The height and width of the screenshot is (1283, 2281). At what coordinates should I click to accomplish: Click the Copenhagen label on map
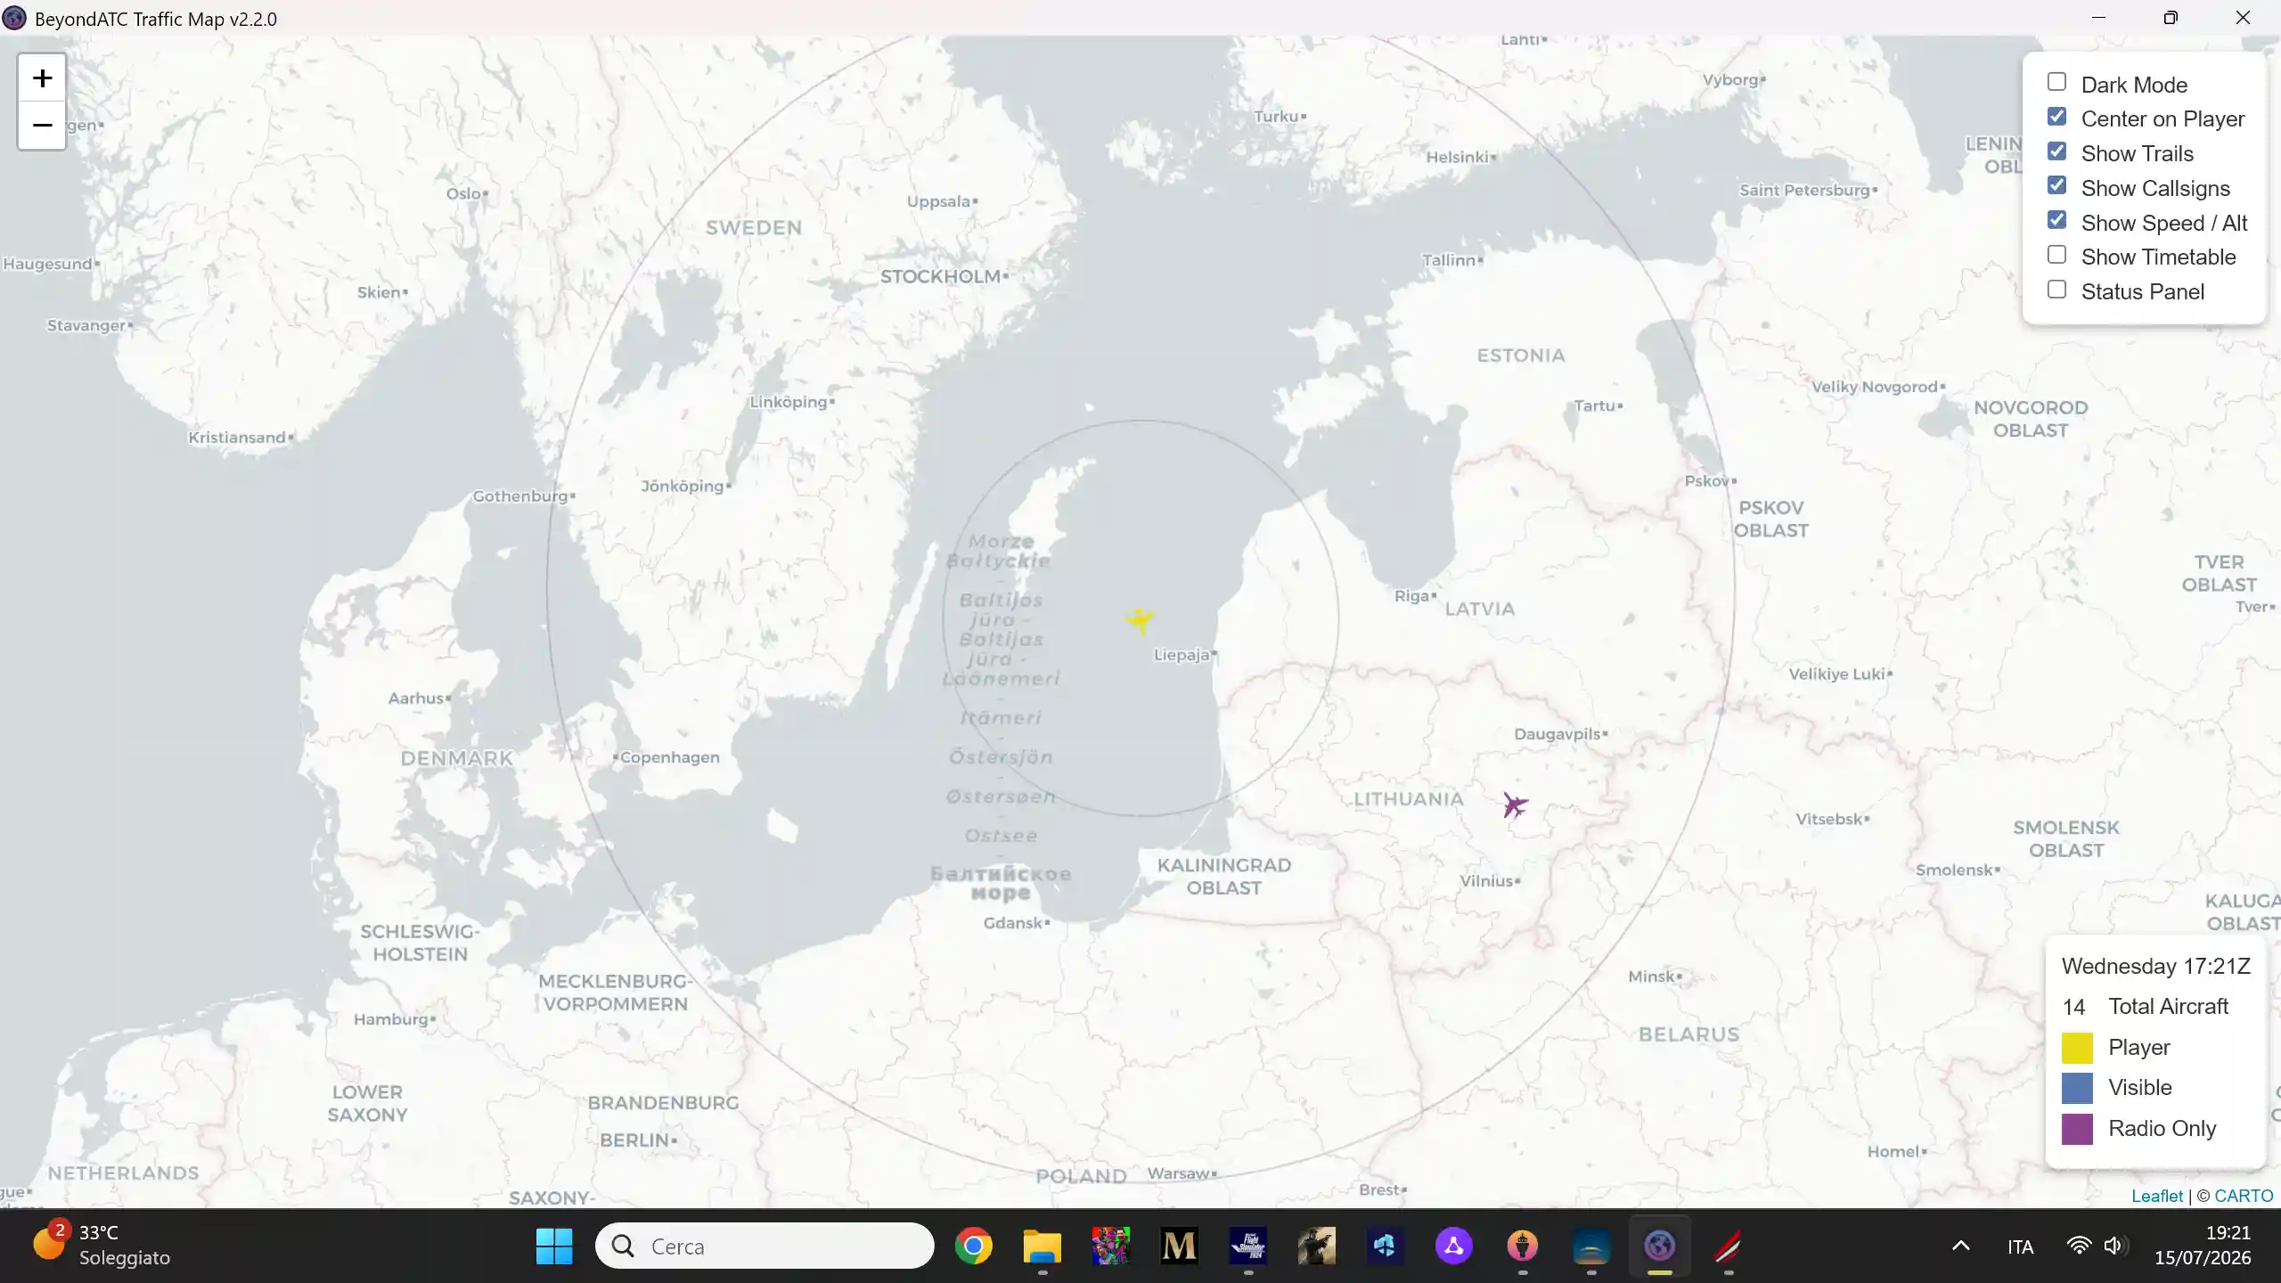coord(669,757)
